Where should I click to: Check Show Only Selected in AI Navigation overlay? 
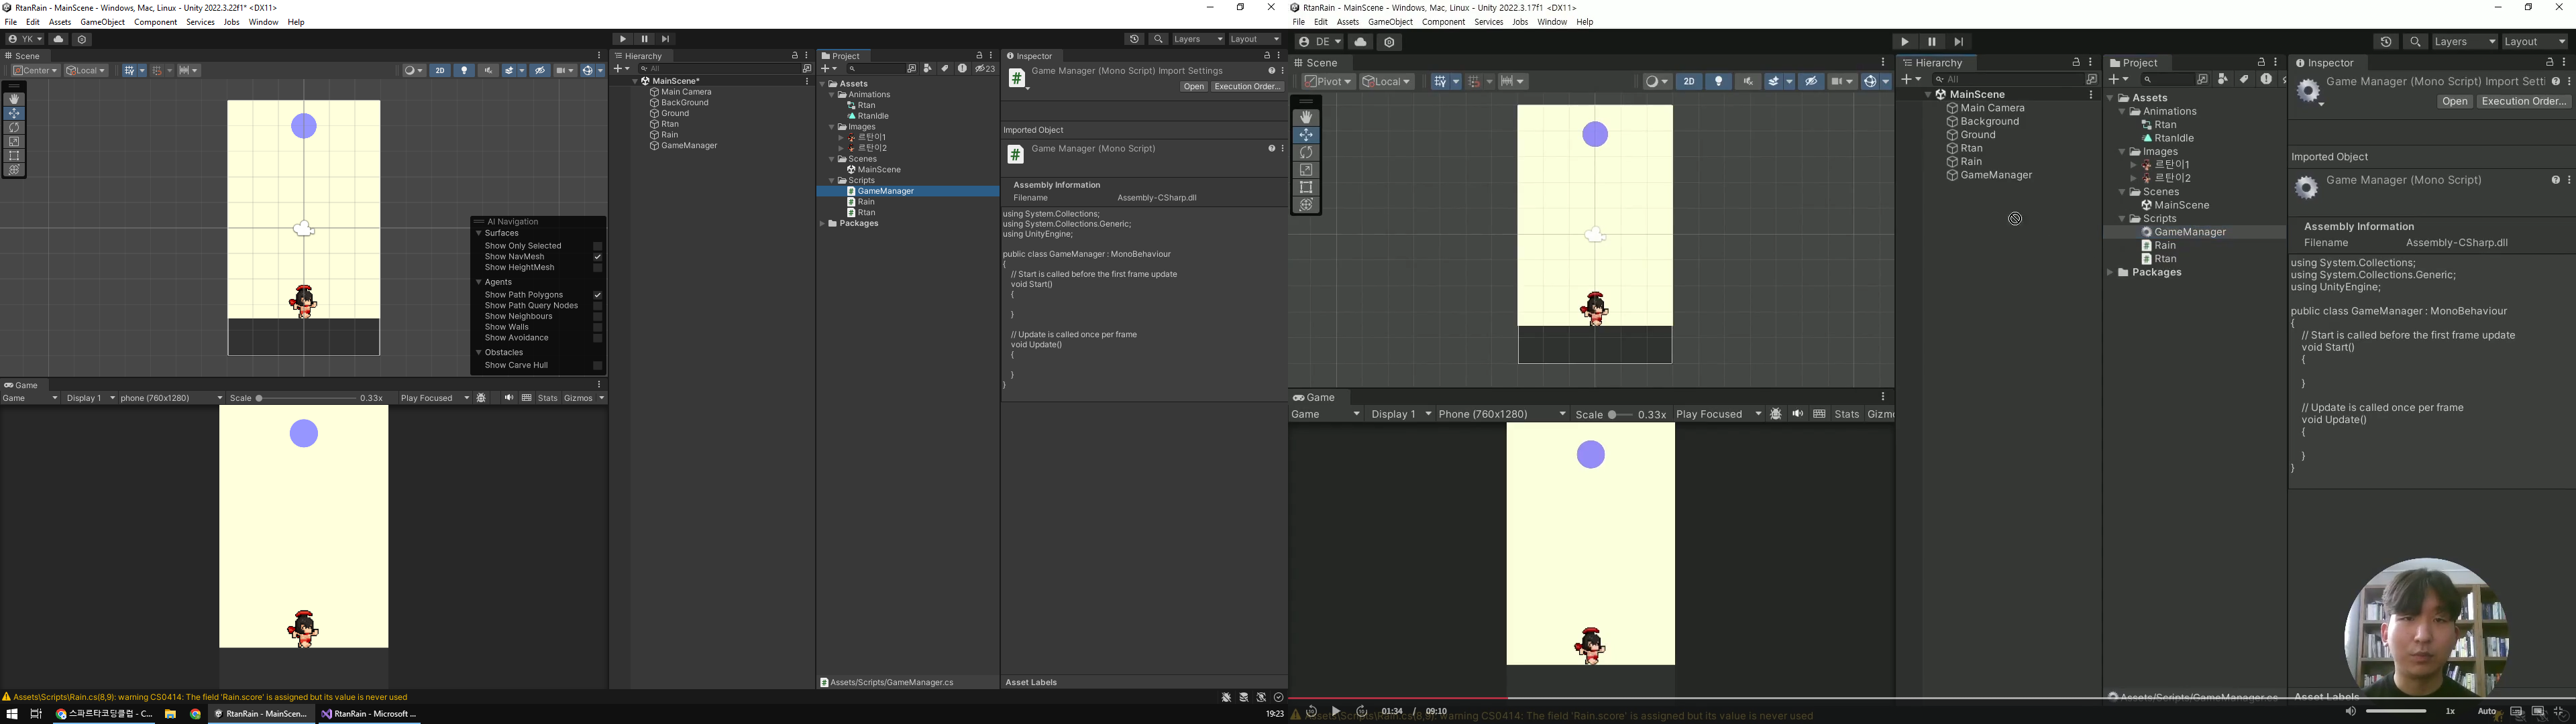tap(597, 246)
